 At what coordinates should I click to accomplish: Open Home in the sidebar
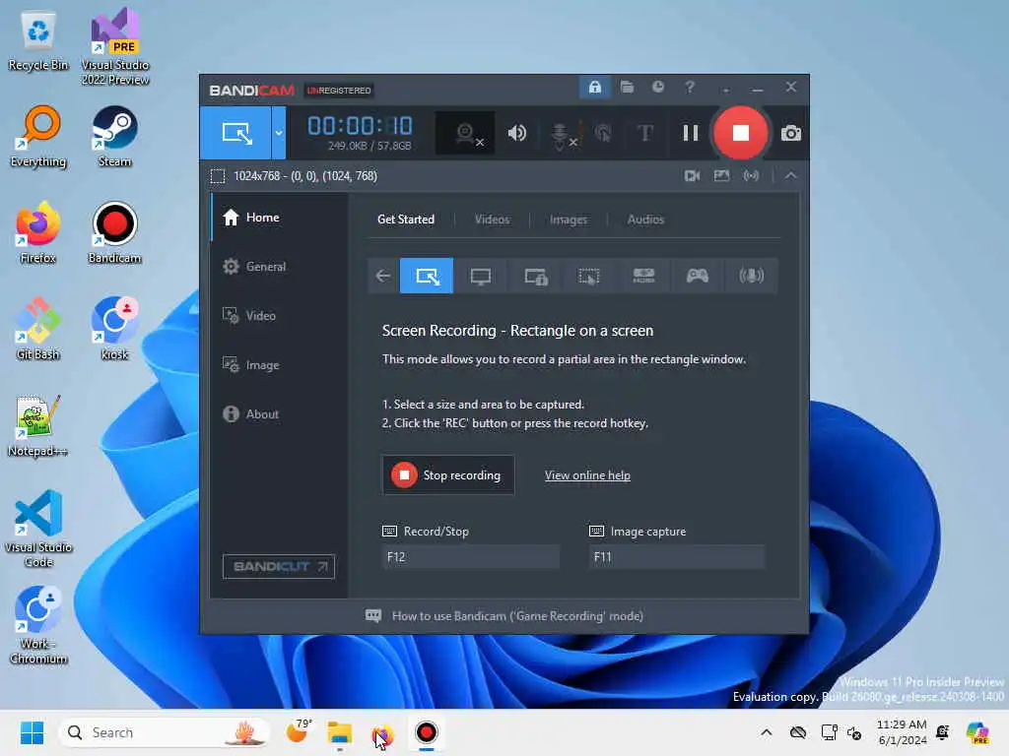pos(279,218)
